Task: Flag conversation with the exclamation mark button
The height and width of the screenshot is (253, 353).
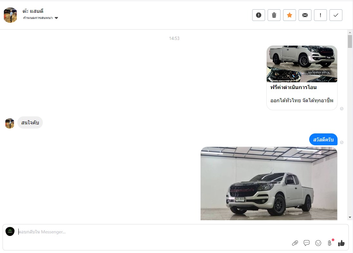Action: 320,15
